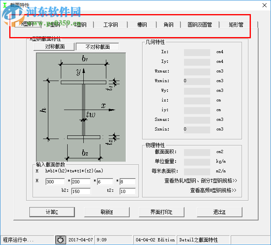Open the C型钢 tab

54,25
